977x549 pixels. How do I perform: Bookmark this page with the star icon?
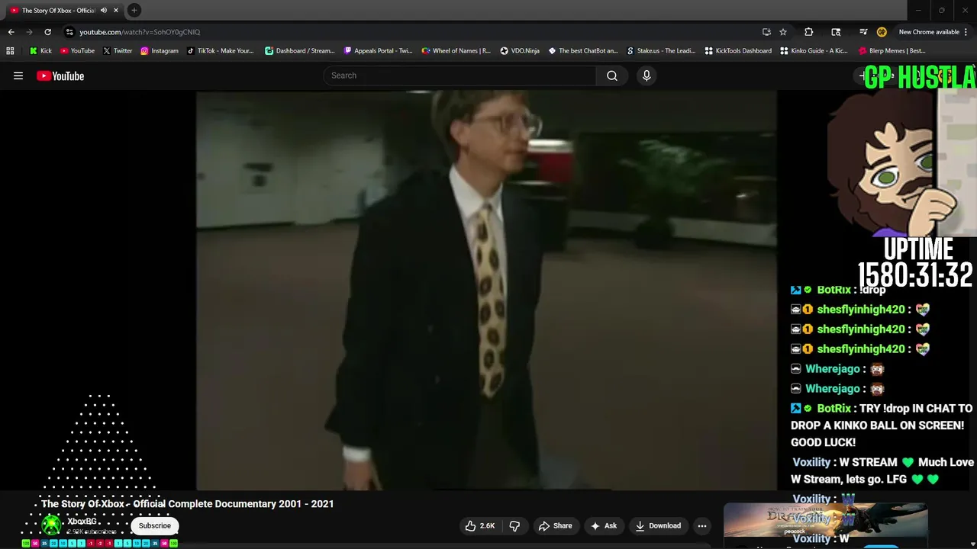click(x=783, y=32)
